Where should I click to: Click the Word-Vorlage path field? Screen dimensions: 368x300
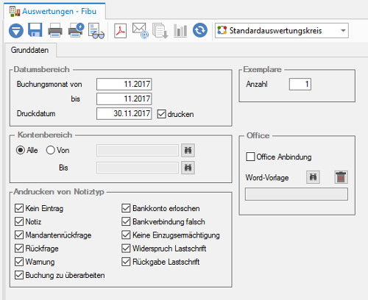(297, 194)
